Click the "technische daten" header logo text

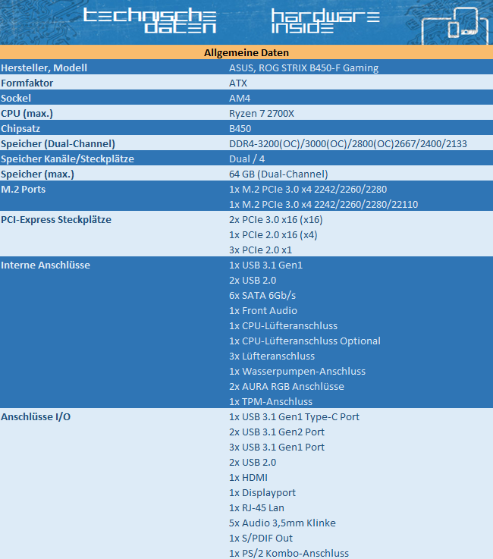click(149, 22)
